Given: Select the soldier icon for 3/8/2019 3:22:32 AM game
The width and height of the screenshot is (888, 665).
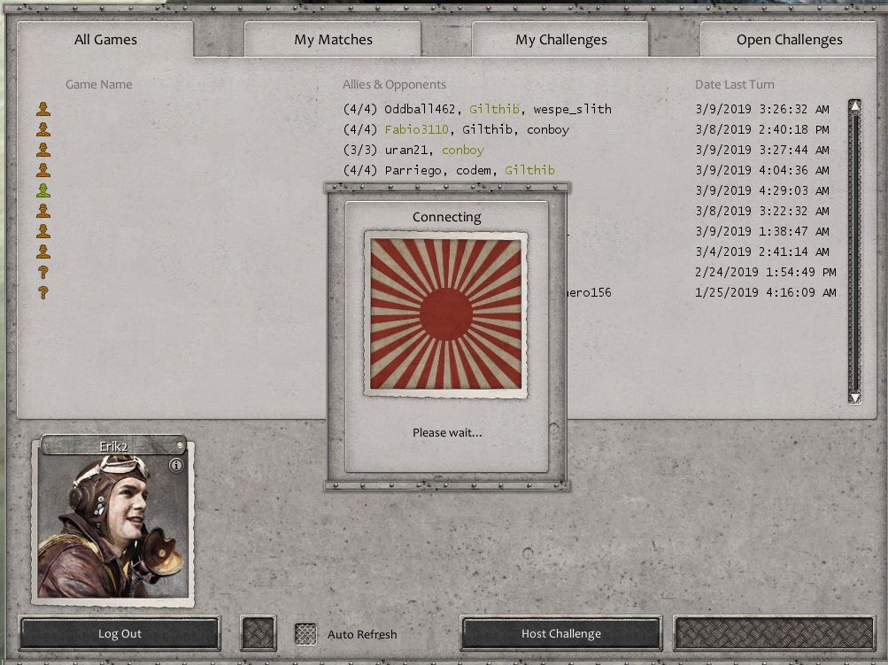Looking at the screenshot, I should click(x=43, y=211).
